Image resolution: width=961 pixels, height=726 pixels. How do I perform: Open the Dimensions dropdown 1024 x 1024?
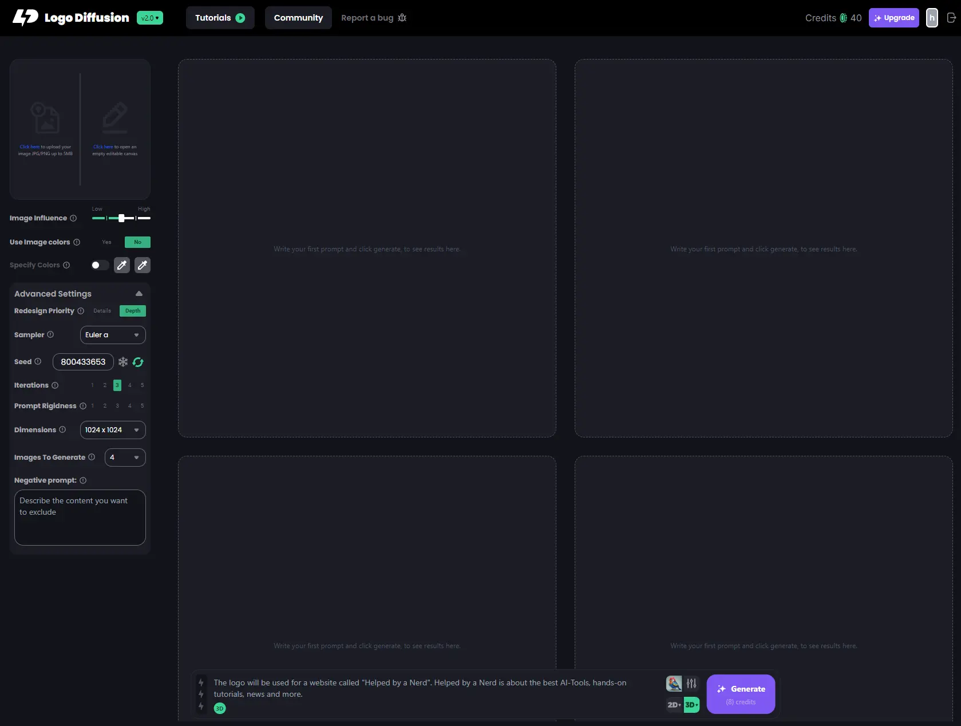pyautogui.click(x=113, y=430)
